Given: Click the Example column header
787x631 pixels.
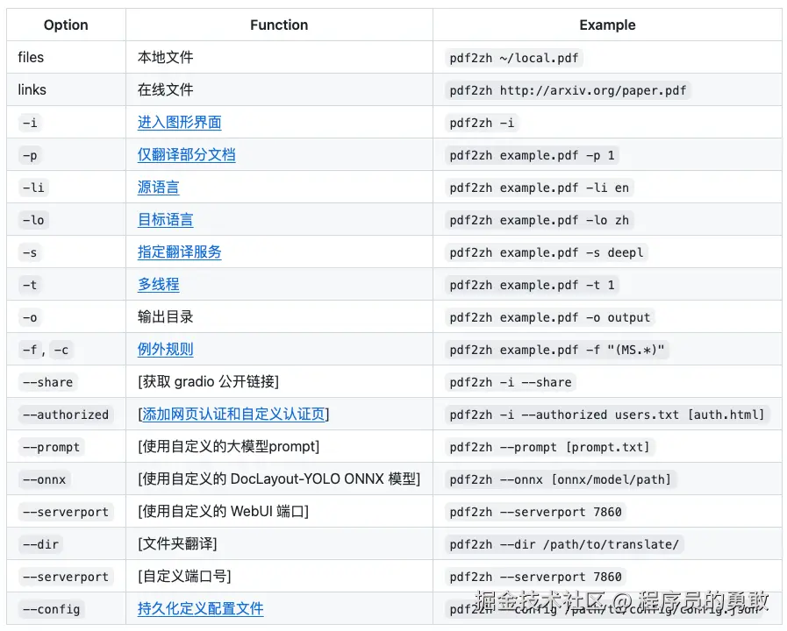Looking at the screenshot, I should 607,25.
